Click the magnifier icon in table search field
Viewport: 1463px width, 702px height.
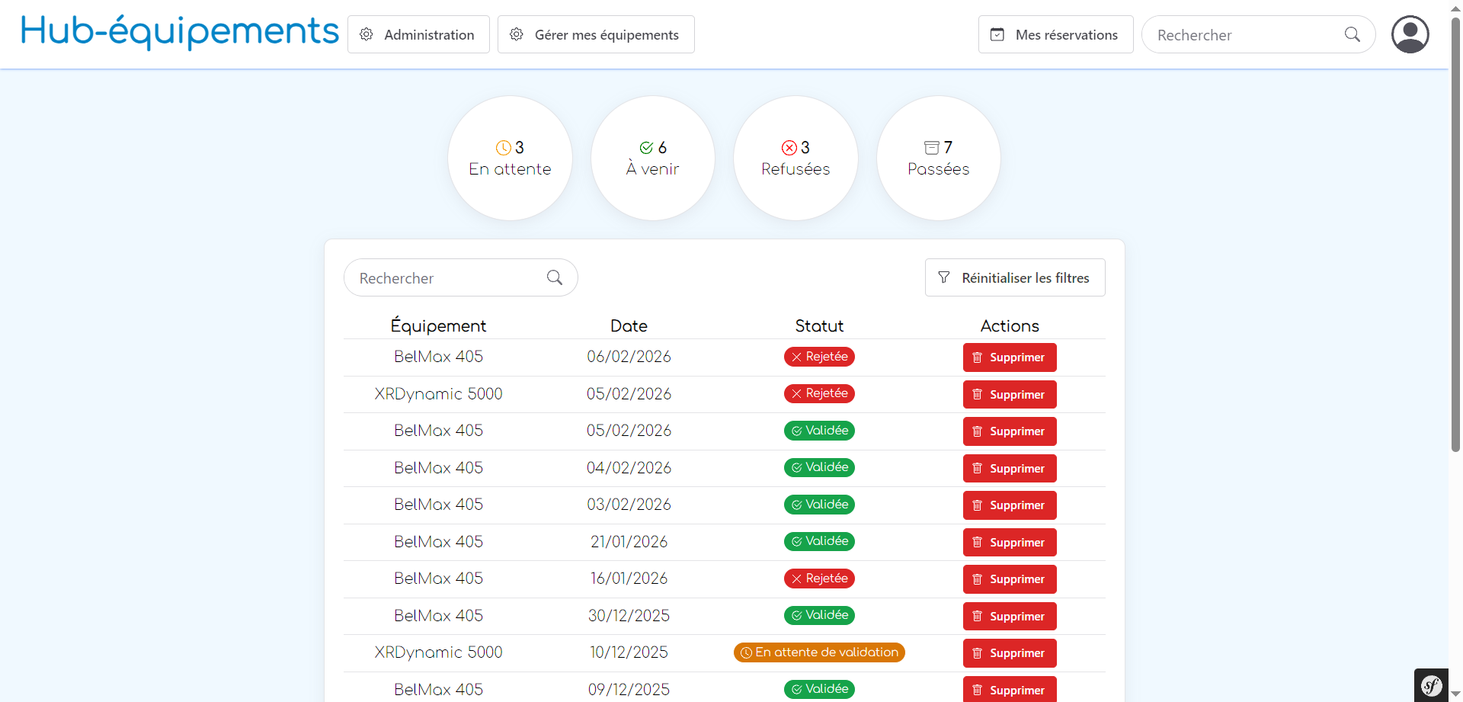tap(555, 277)
